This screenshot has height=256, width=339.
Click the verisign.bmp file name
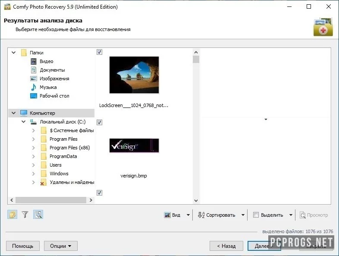point(134,176)
